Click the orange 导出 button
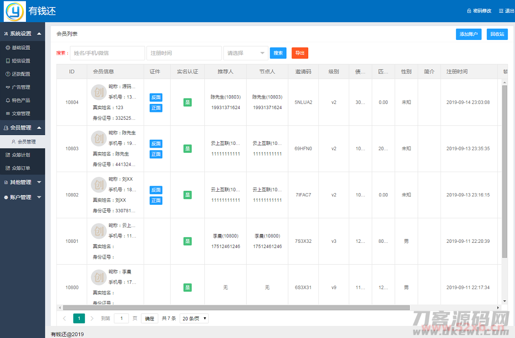 pyautogui.click(x=300, y=53)
